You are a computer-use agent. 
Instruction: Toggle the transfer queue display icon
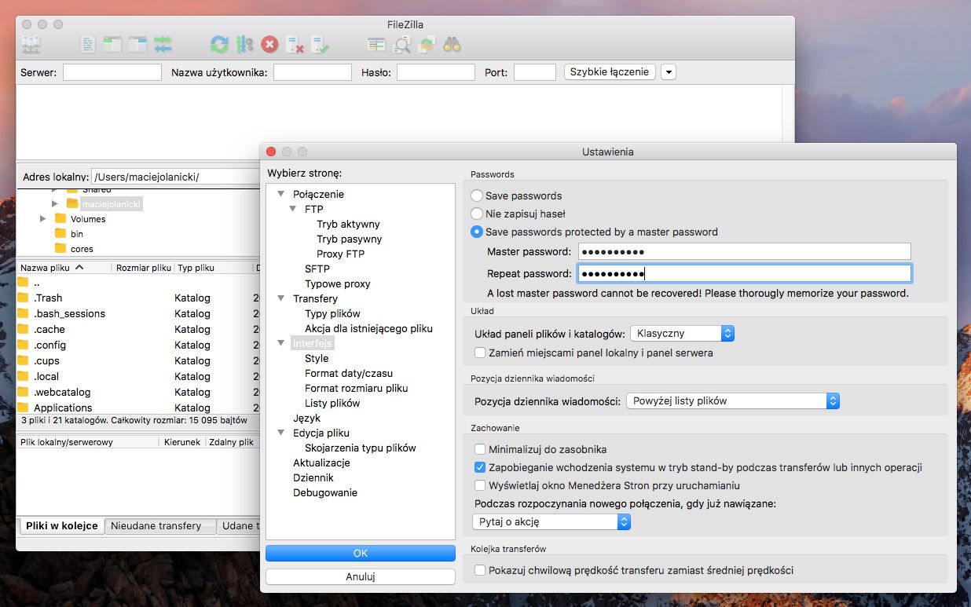pyautogui.click(x=163, y=45)
